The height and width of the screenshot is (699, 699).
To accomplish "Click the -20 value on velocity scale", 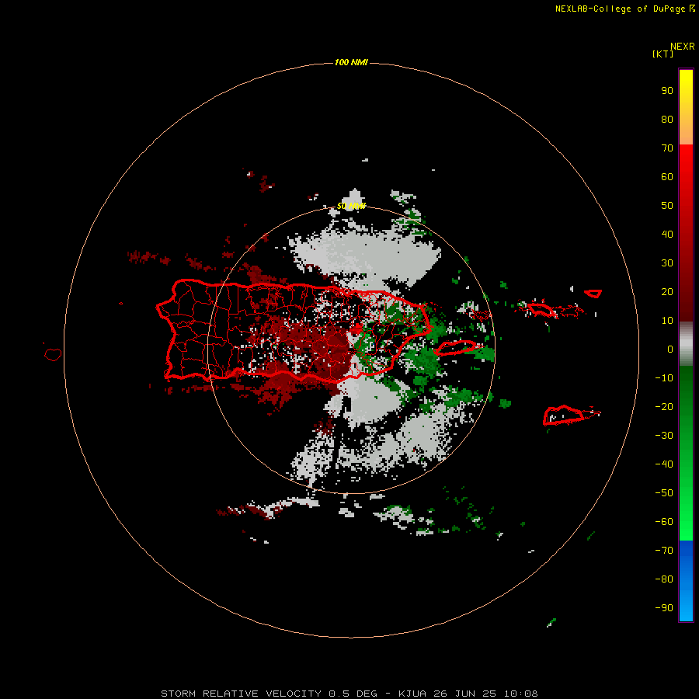I will [x=664, y=406].
